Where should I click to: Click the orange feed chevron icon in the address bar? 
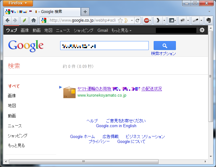point(126,21)
